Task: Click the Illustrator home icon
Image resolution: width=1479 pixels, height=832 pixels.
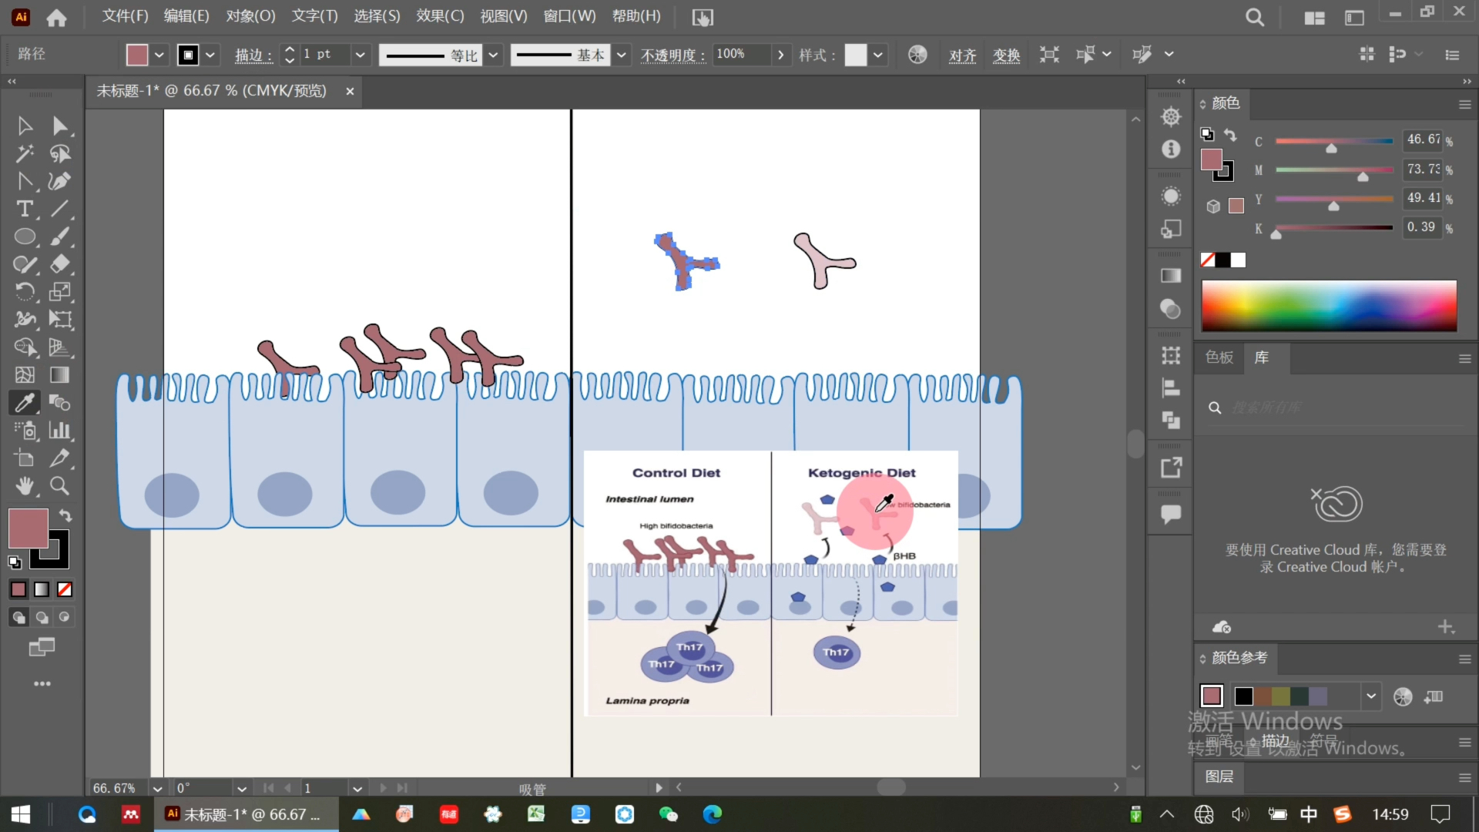Action: [56, 17]
